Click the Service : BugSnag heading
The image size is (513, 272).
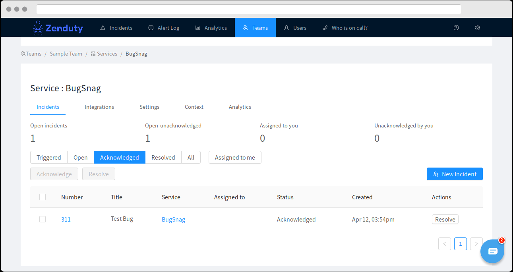click(x=66, y=88)
